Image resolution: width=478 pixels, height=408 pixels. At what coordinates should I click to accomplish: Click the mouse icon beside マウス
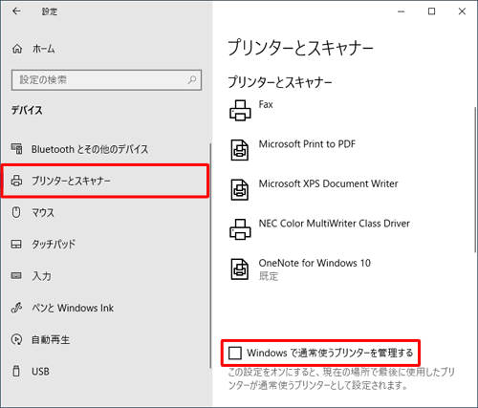16,212
